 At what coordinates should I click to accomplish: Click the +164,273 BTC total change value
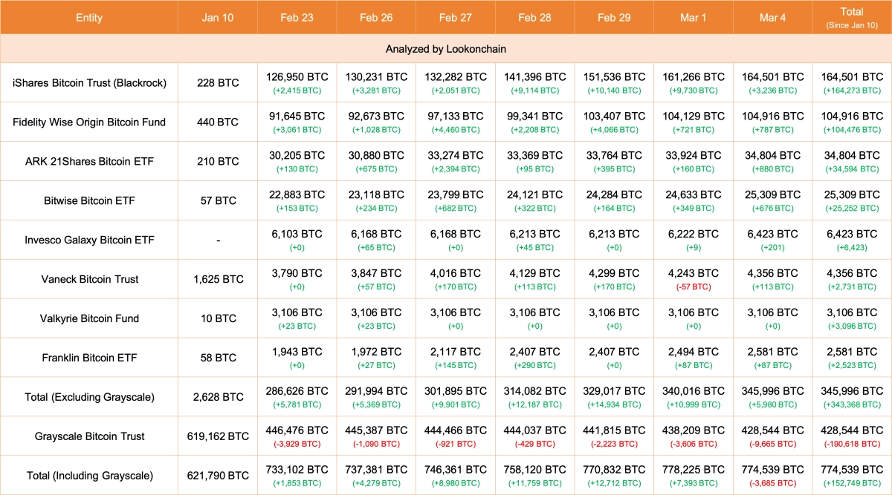tap(852, 91)
